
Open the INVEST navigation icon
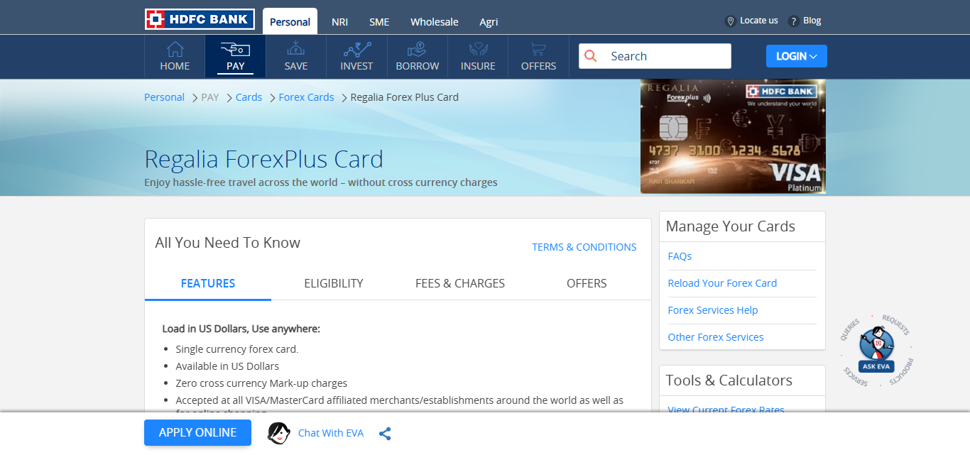[x=356, y=49]
